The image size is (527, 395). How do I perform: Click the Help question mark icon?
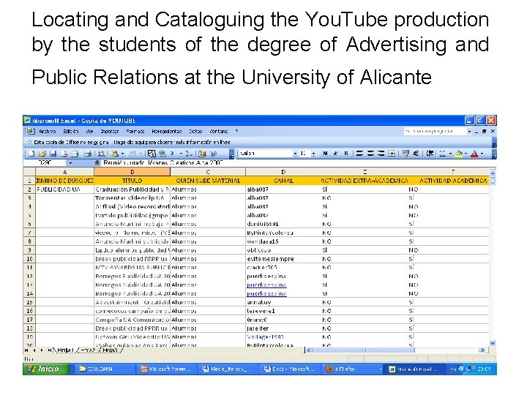pyautogui.click(x=214, y=154)
